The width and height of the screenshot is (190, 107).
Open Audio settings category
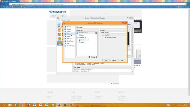[x=70, y=36]
